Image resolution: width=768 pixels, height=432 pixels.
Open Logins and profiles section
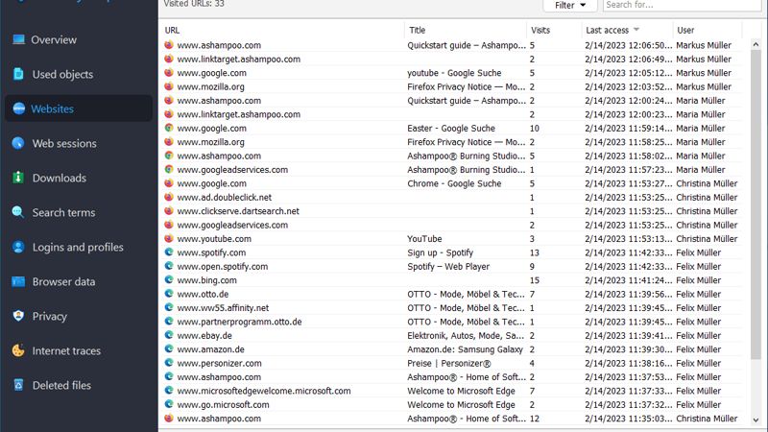coord(78,248)
